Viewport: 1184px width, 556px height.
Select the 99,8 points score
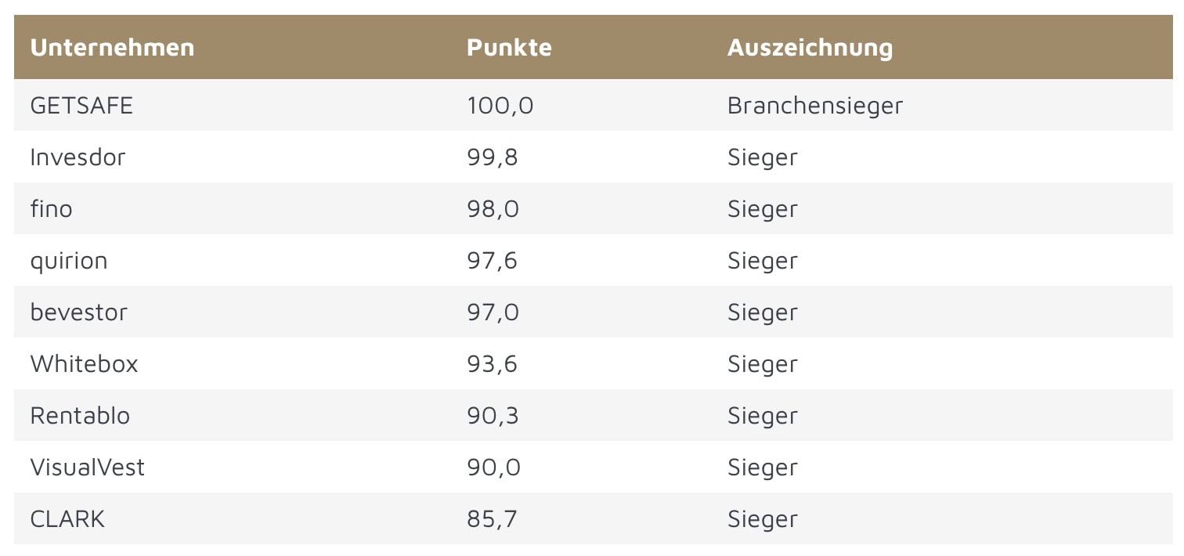coord(493,157)
